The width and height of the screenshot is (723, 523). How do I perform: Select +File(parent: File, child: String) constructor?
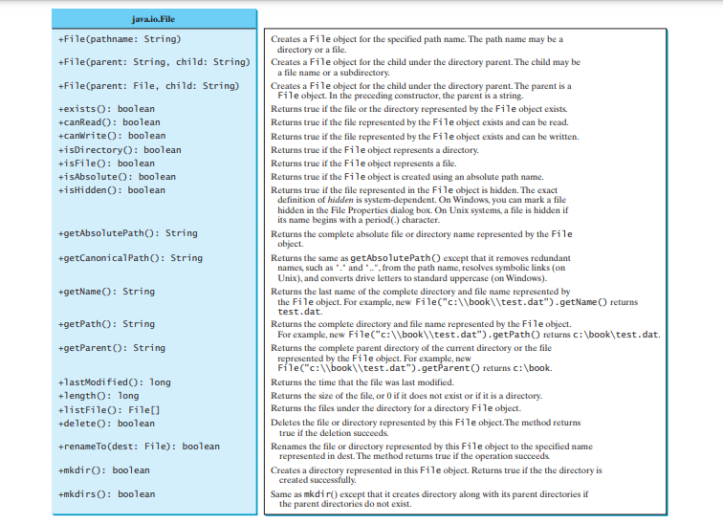click(148, 86)
